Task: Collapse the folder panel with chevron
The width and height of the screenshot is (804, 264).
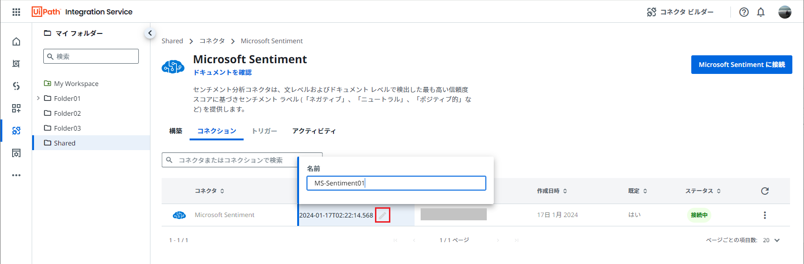Action: (150, 33)
